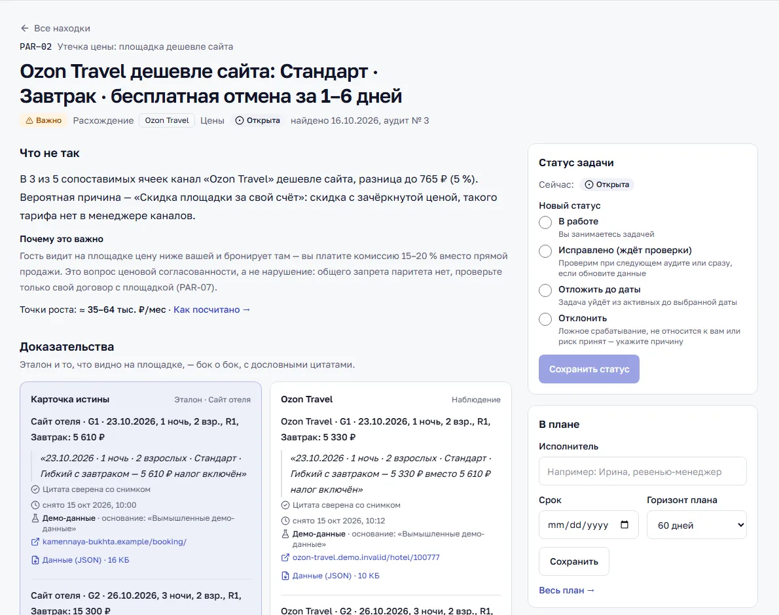Click the checkmark icon in Карточка истины 'Цитата сверена'
Image resolution: width=779 pixels, height=615 pixels.
[35, 489]
